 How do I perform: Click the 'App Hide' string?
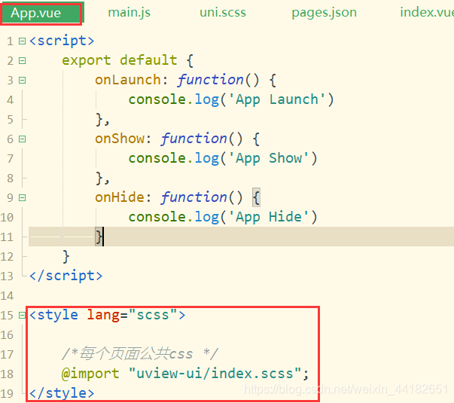click(x=268, y=217)
